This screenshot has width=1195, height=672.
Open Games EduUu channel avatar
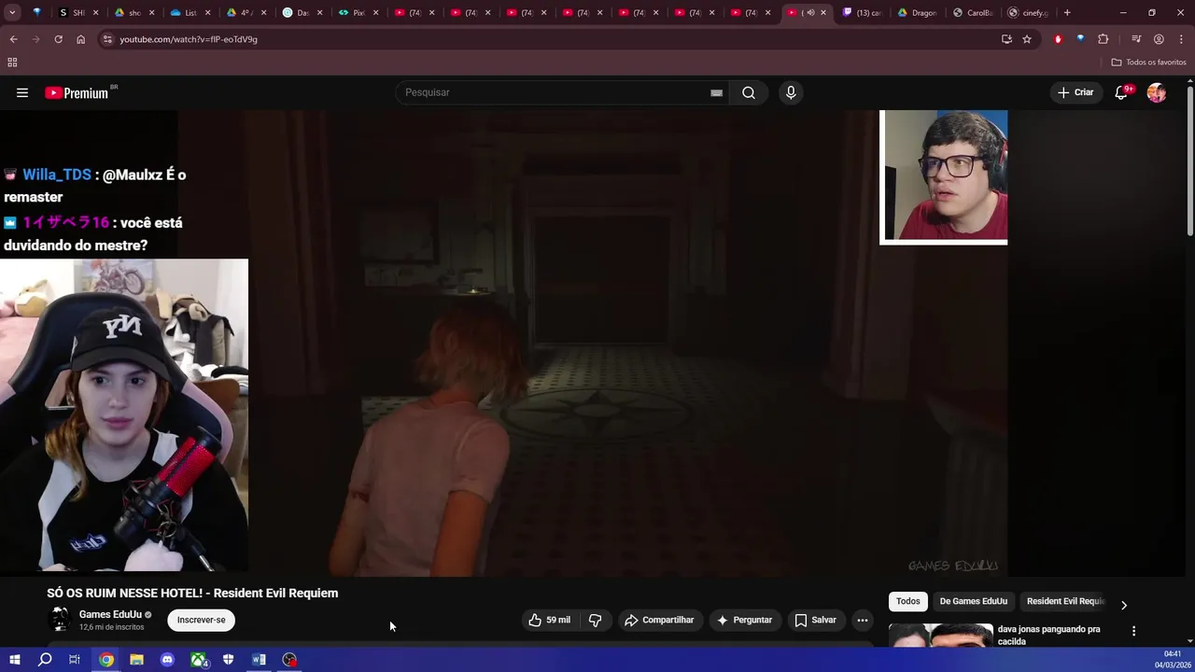point(60,619)
